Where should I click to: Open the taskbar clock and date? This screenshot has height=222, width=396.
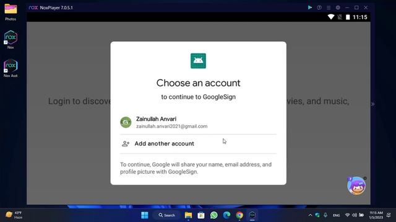(x=376, y=215)
